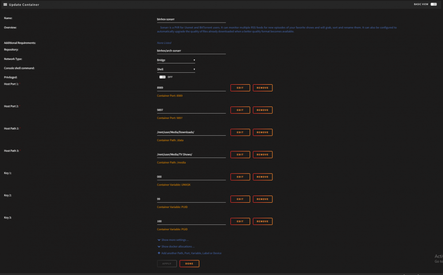Remove Host Port 1 entry
The image size is (443, 275).
(263, 88)
